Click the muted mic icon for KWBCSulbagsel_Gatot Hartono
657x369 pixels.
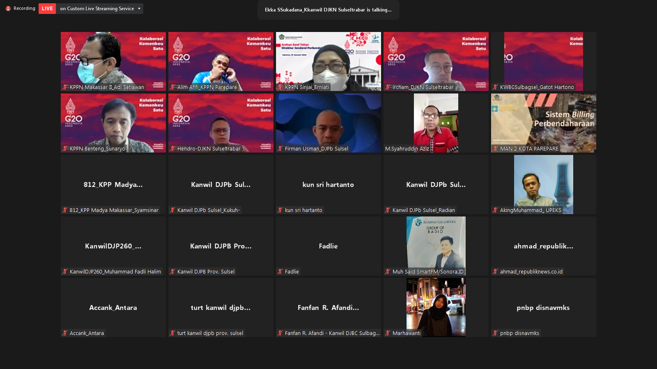tap(495, 87)
